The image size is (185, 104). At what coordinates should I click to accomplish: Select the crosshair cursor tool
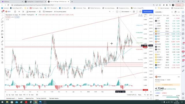pos(2,15)
